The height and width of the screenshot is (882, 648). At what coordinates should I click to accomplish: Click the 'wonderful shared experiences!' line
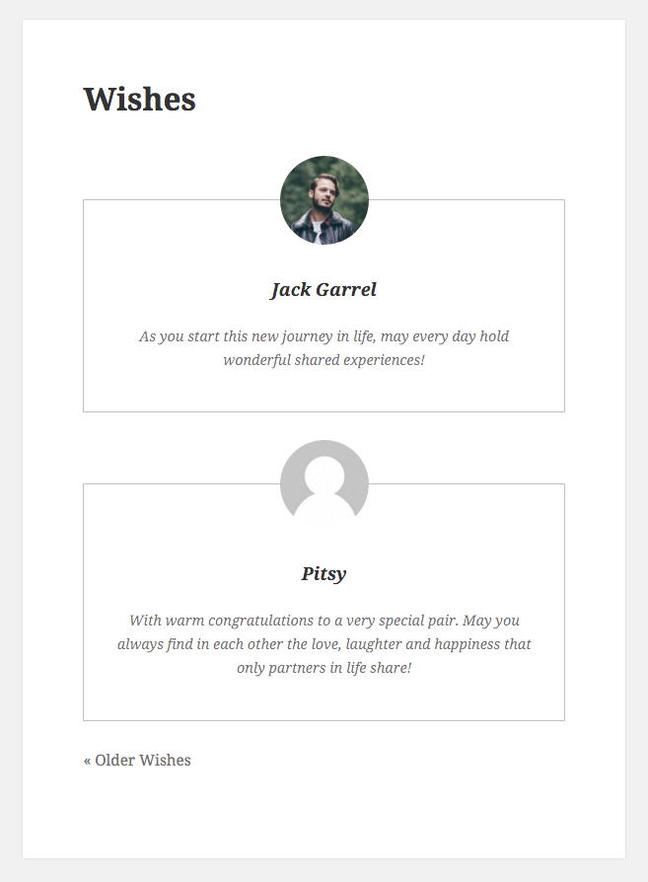[x=324, y=360]
